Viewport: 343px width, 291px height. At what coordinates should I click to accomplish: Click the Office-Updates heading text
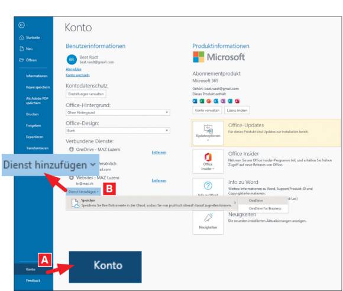click(246, 125)
